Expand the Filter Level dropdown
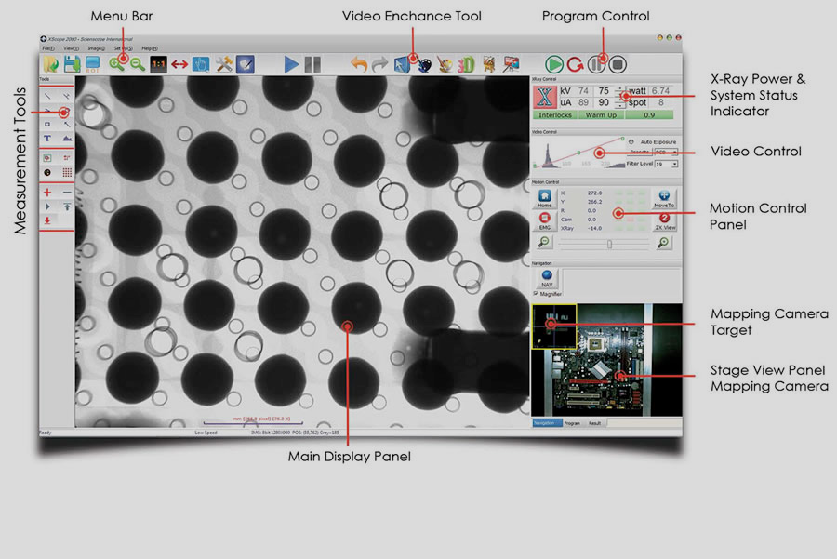The width and height of the screenshot is (837, 559). tap(665, 164)
